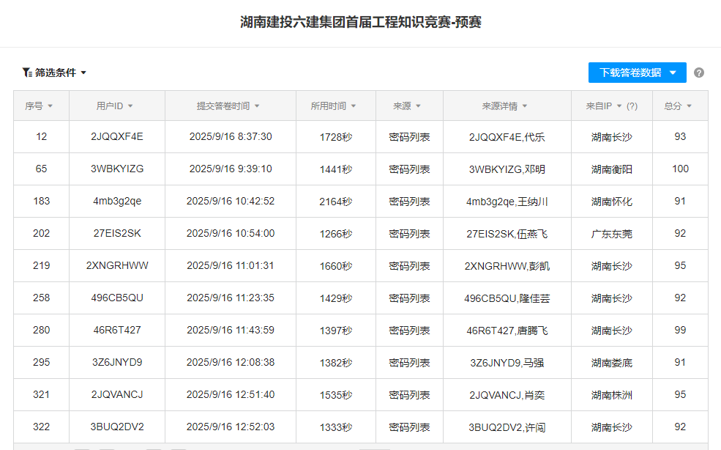Click submission time 2025/9/16 8:37:30
Viewport: 721px width, 450px height.
point(231,137)
